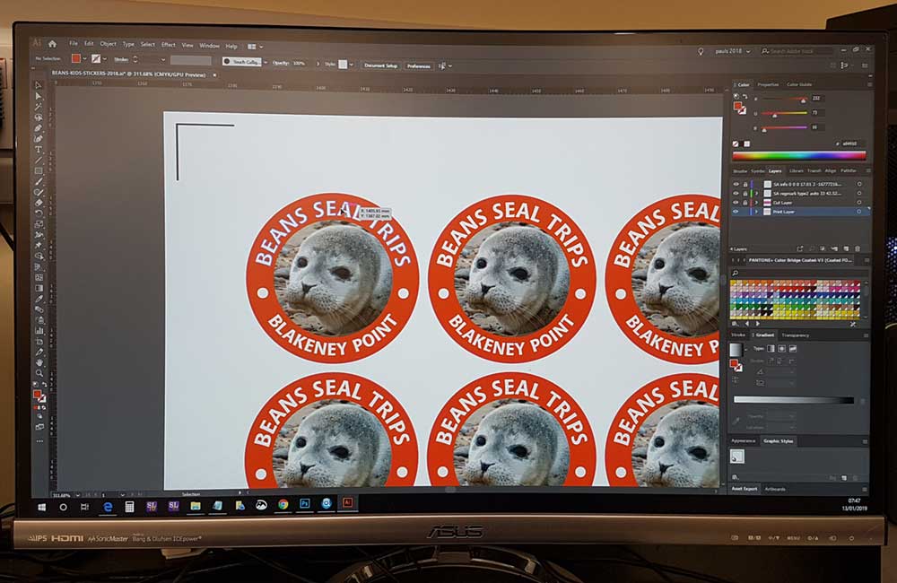897x583 pixels.
Task: Open the pauls 2018 workspace switcher
Action: [732, 51]
